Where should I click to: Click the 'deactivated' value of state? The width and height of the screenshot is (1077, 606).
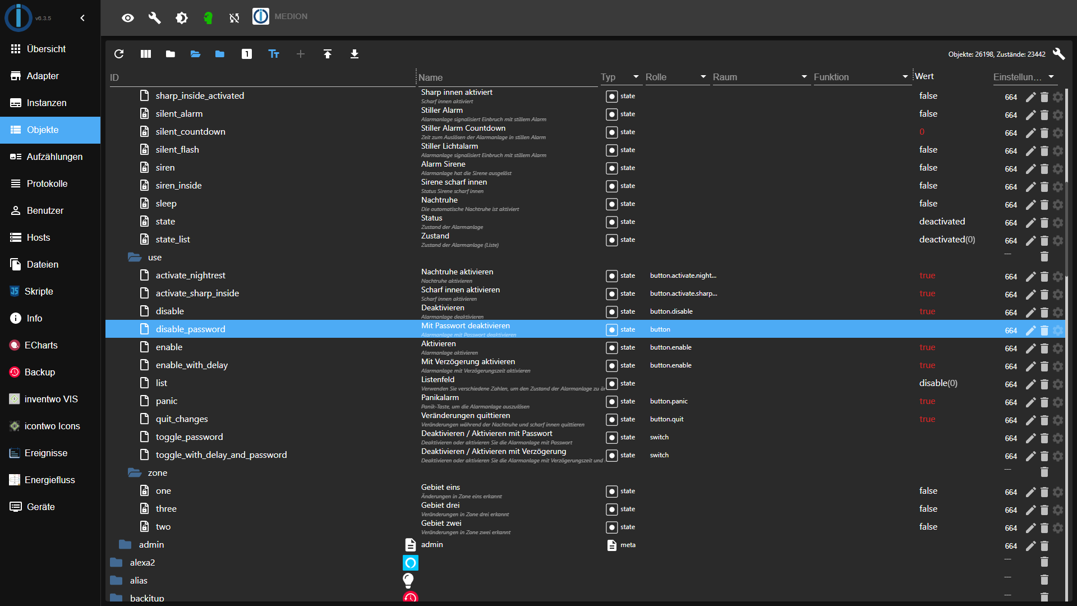[942, 221]
